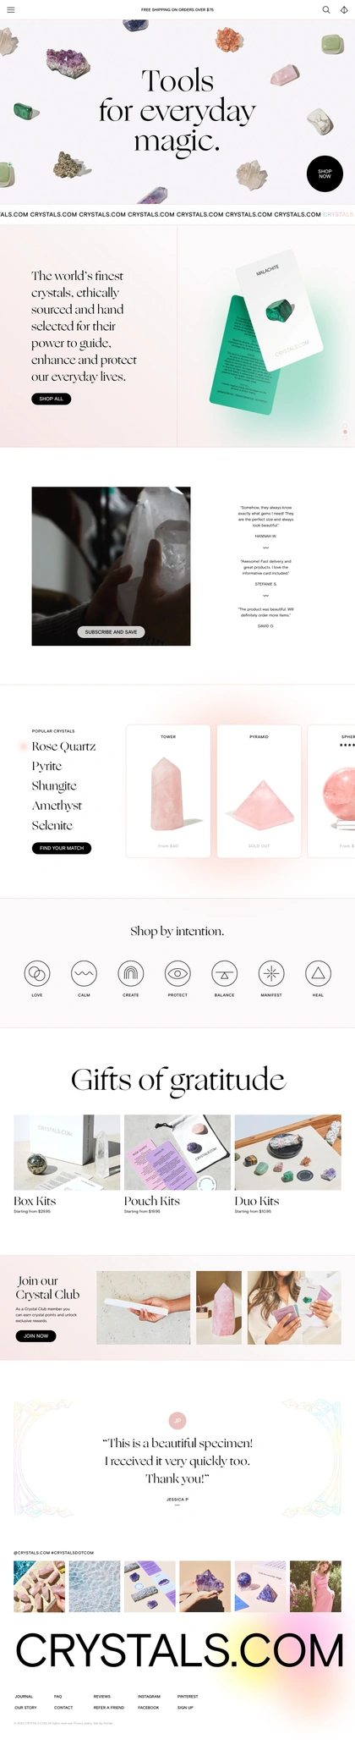Open the hamburger menu icon
355x1745 pixels.
click(10, 10)
